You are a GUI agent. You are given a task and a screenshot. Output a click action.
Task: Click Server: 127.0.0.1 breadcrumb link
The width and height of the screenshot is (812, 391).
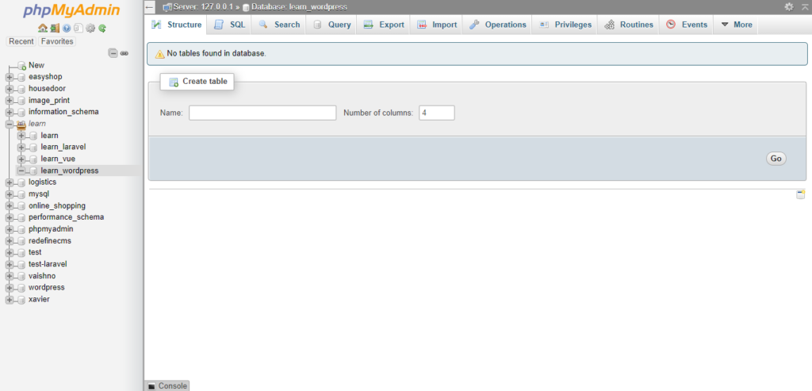click(204, 7)
